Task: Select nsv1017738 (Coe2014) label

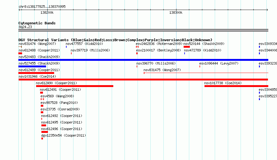Action: [x=223, y=83]
